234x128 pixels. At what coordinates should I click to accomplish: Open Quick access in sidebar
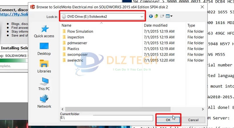[x=44, y=31]
